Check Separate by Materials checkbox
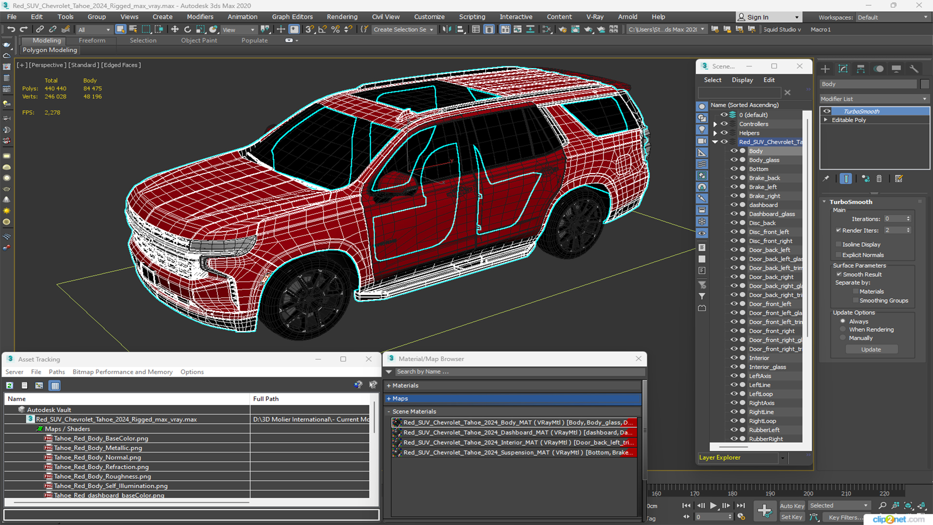This screenshot has height=525, width=933. click(856, 291)
